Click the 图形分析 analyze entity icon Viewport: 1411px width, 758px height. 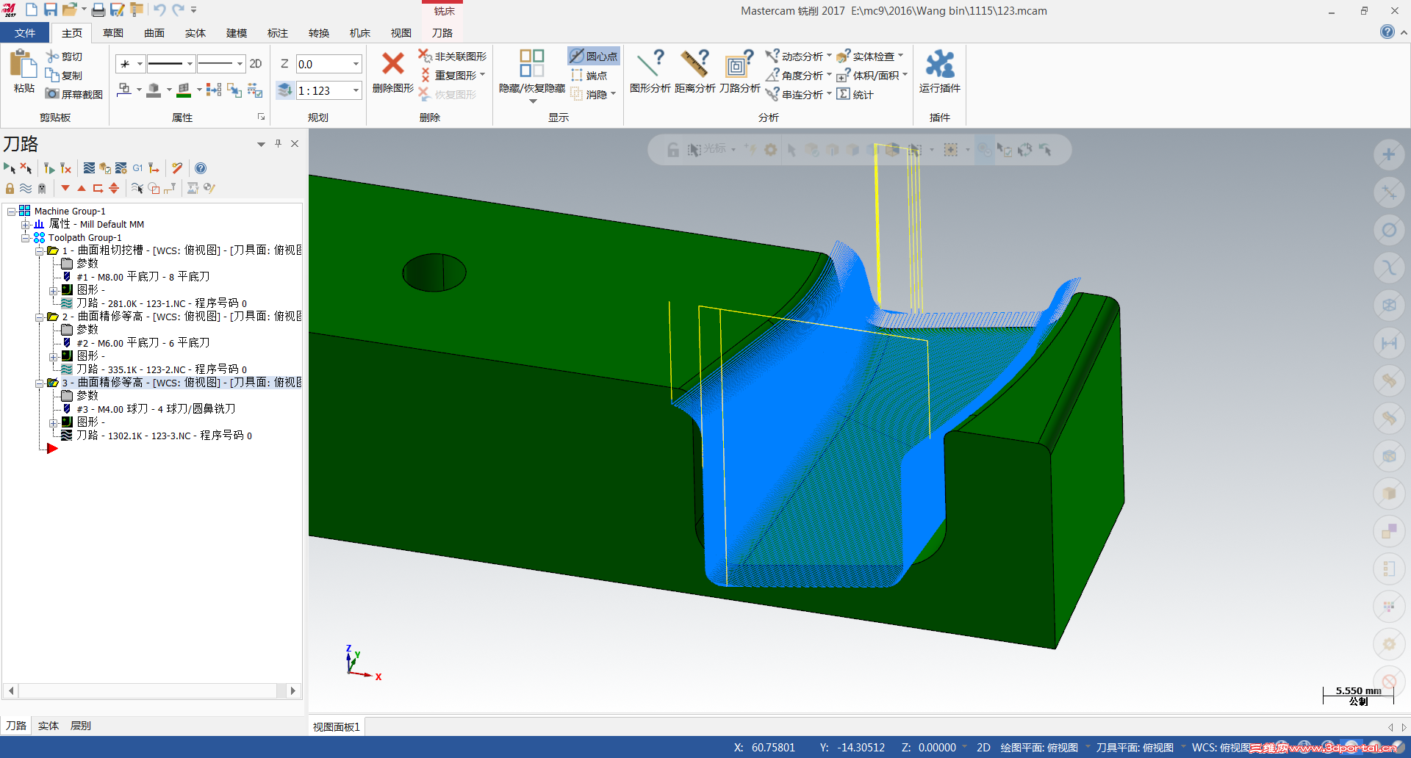[x=650, y=63]
